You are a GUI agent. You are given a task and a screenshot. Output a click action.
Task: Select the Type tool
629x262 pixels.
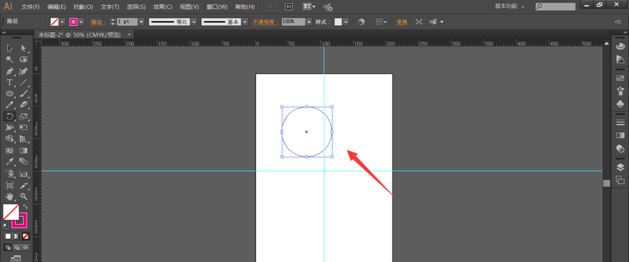tap(9, 82)
